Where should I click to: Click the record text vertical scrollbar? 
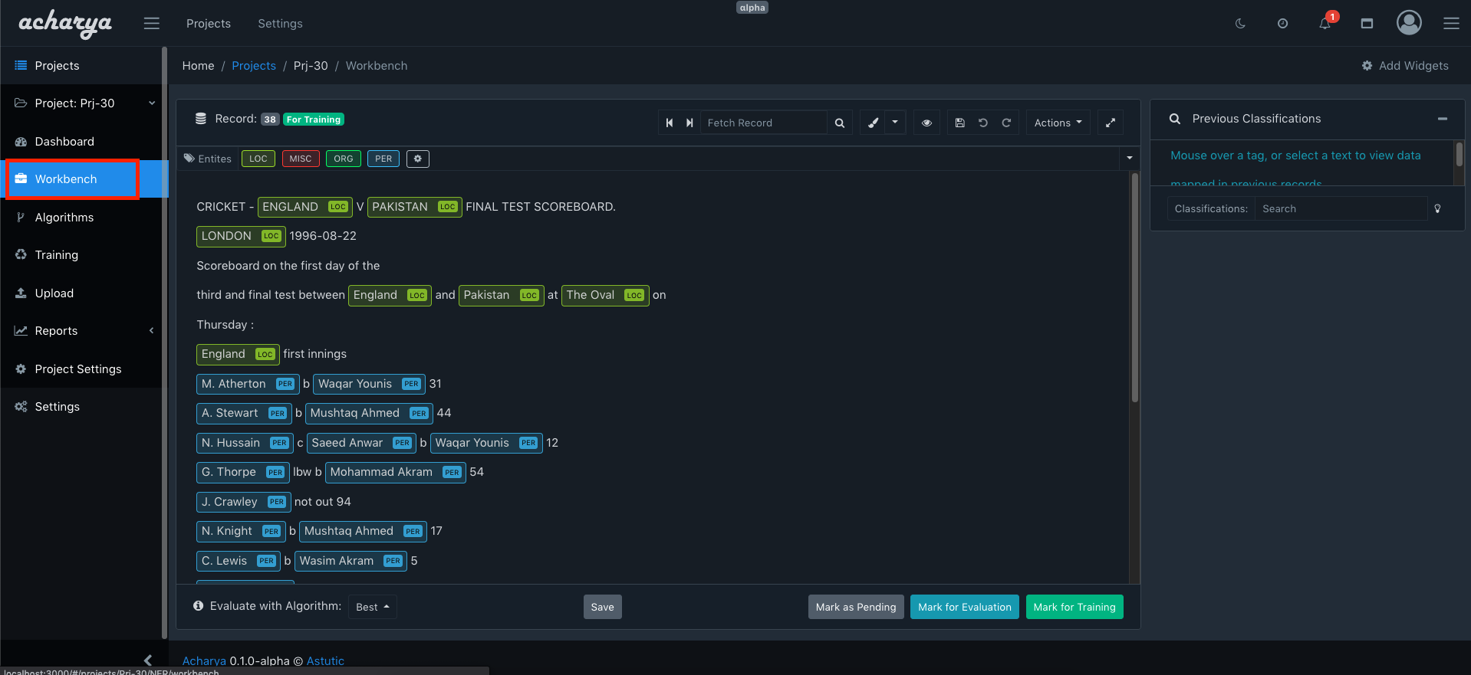pos(1134,288)
